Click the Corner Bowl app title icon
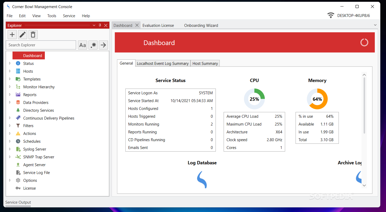 tap(8, 7)
